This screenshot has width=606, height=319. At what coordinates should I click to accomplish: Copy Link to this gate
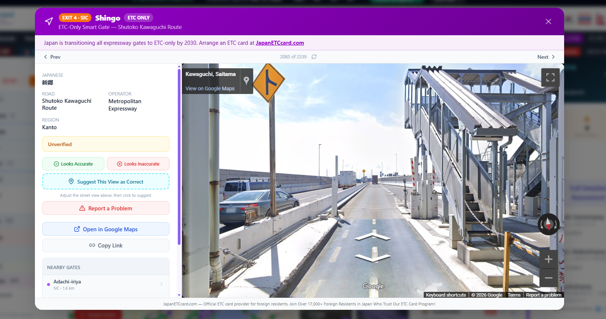tap(106, 246)
